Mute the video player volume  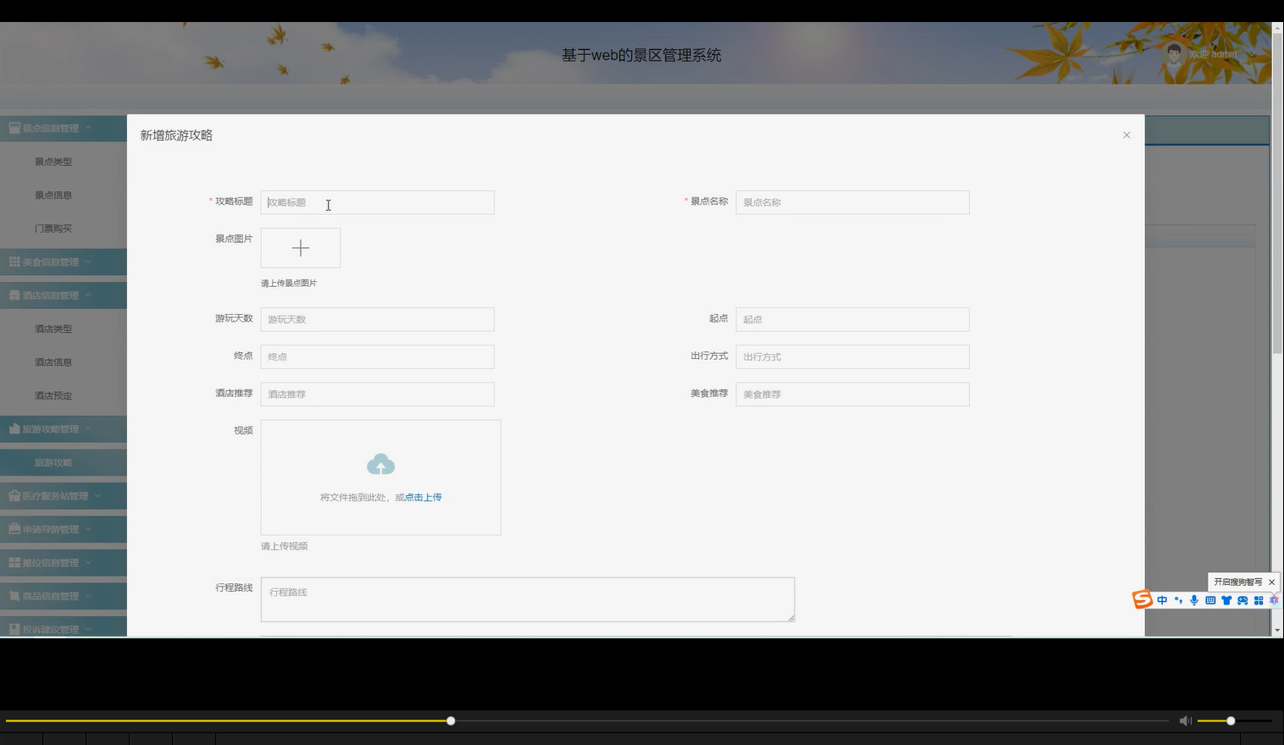click(x=1185, y=720)
